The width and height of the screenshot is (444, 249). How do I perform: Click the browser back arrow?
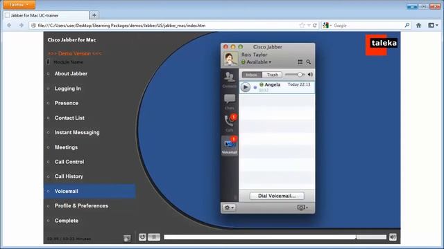tap(9, 26)
